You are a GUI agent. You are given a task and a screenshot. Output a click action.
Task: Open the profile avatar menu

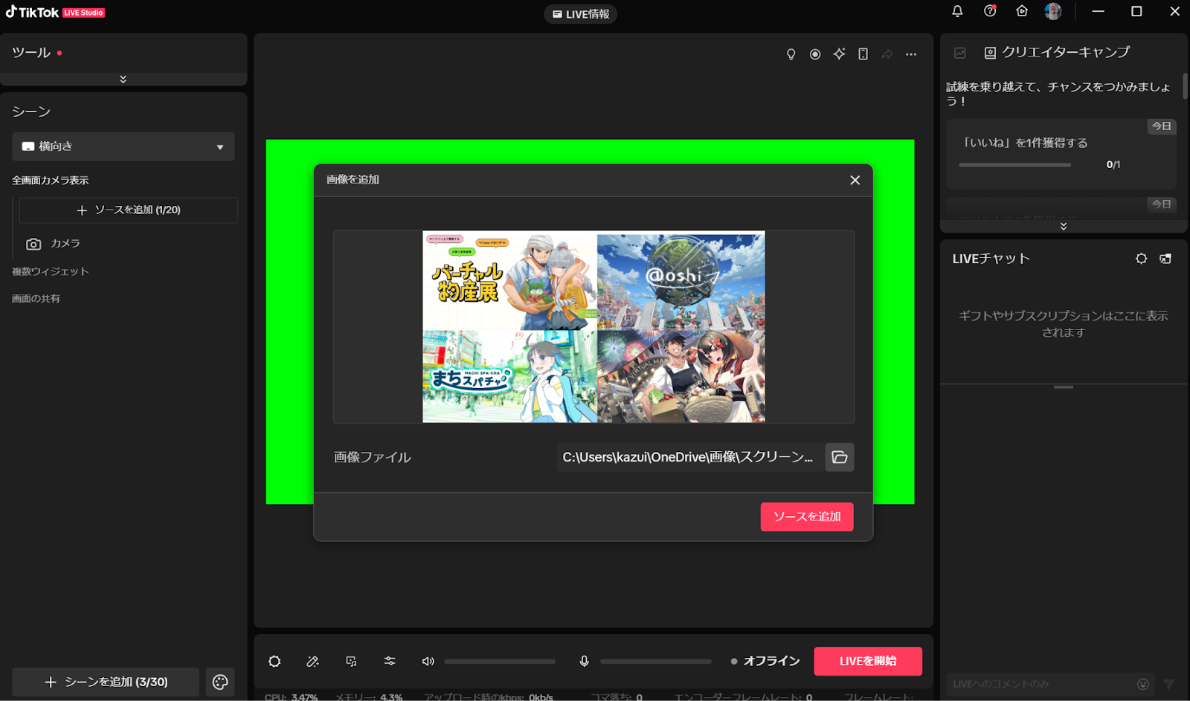coord(1052,11)
